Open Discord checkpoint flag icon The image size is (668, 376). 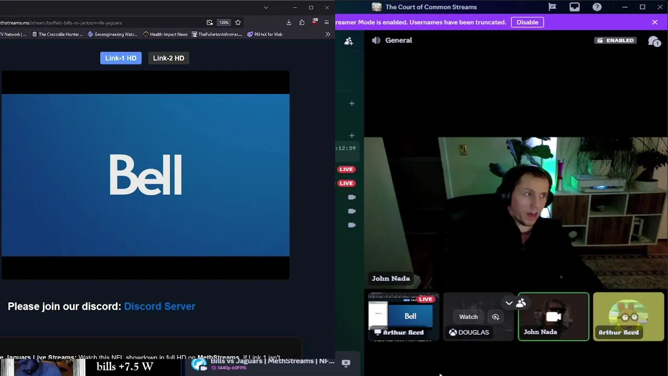tap(552, 7)
